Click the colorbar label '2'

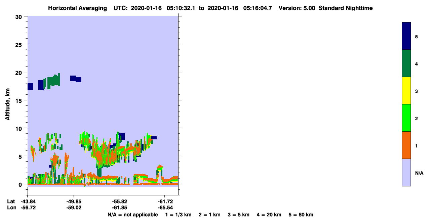416,119
